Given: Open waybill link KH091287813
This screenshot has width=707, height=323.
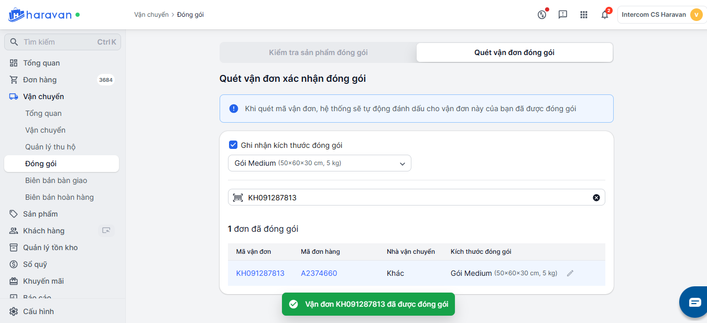Looking at the screenshot, I should [x=260, y=273].
